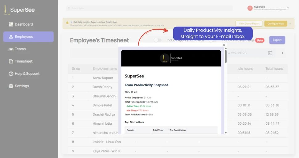Click the Top Distractions heading
Image resolution: width=299 pixels, height=158 pixels.
pos(134,122)
